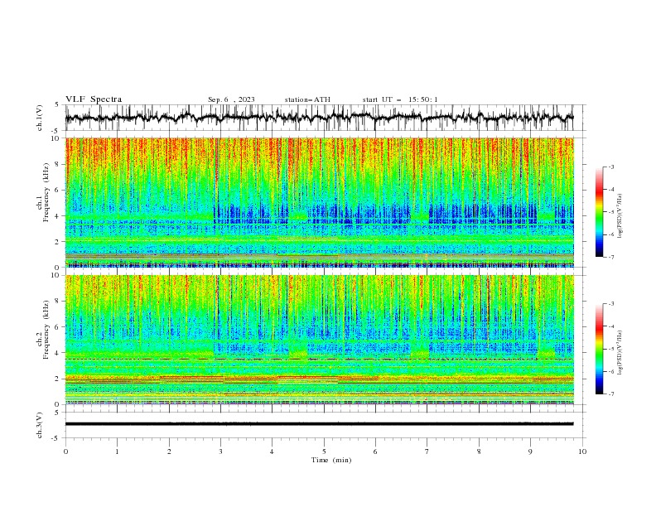Click the ch.2 PSD color scale bar
This screenshot has width=656, height=507.
(x=599, y=349)
